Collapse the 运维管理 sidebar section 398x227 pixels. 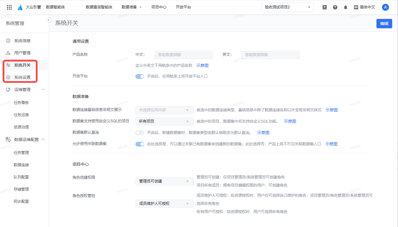point(43,90)
